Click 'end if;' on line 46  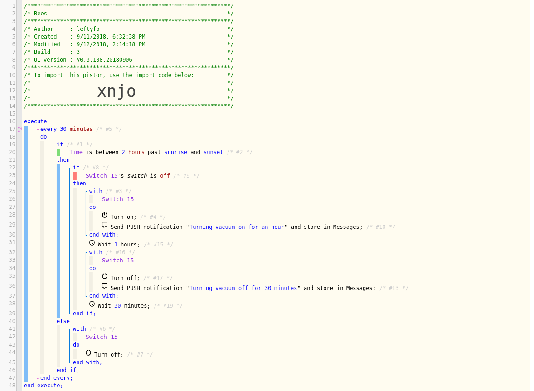tap(68, 370)
